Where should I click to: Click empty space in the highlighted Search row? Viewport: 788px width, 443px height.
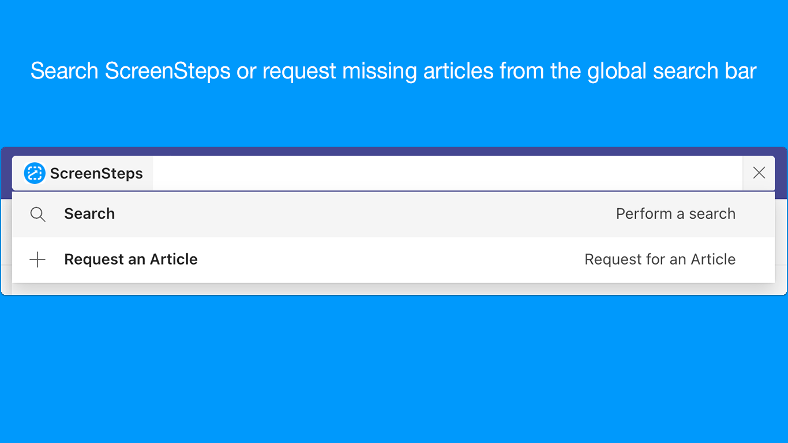click(x=358, y=214)
